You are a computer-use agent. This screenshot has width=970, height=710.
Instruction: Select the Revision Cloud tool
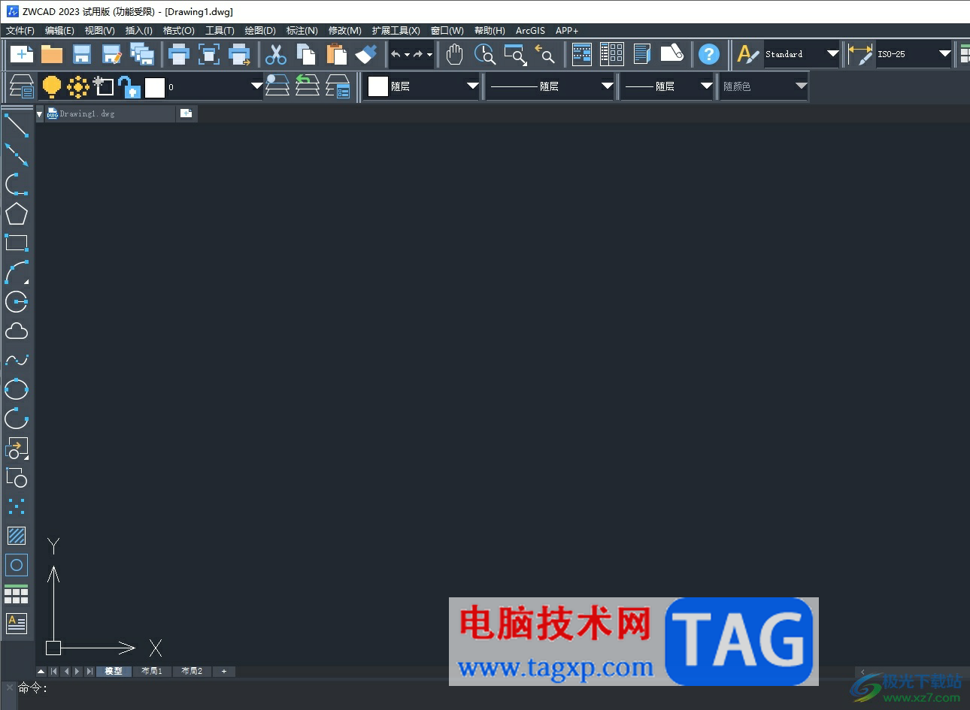click(17, 331)
